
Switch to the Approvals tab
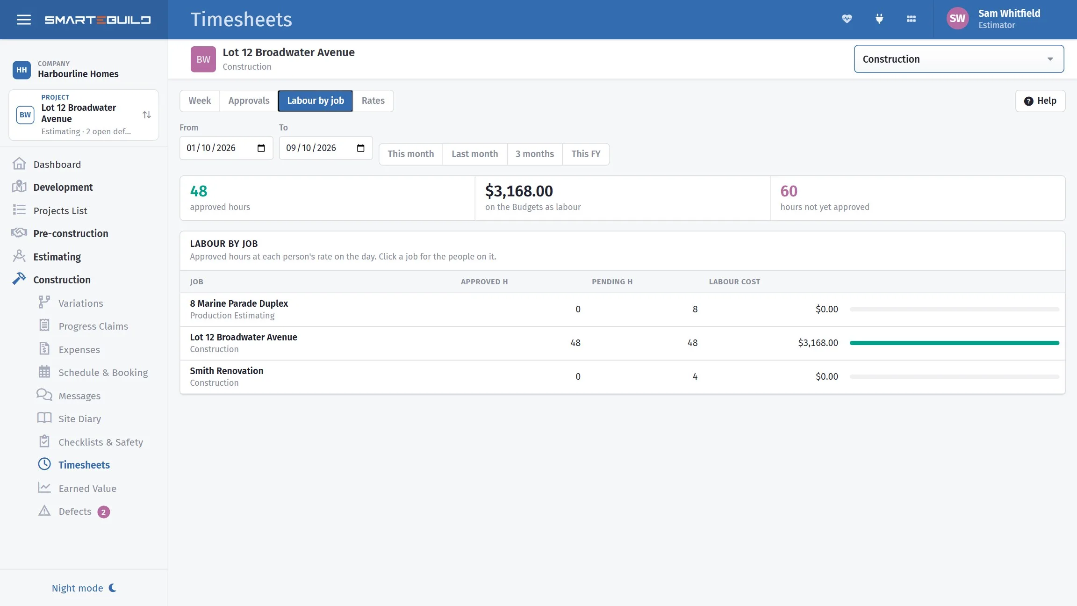click(249, 101)
